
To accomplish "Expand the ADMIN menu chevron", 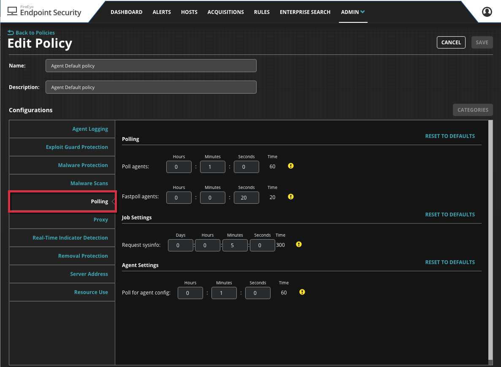I will (362, 12).
